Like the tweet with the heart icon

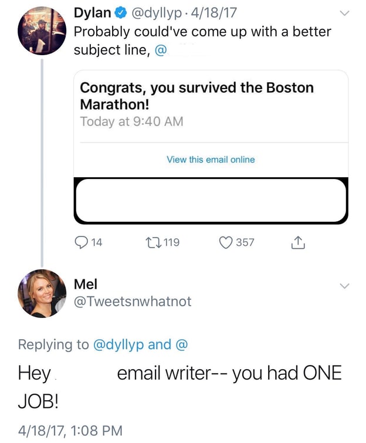[226, 242]
